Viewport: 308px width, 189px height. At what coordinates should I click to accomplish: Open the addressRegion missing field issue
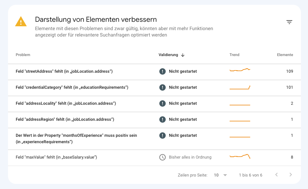[65, 119]
